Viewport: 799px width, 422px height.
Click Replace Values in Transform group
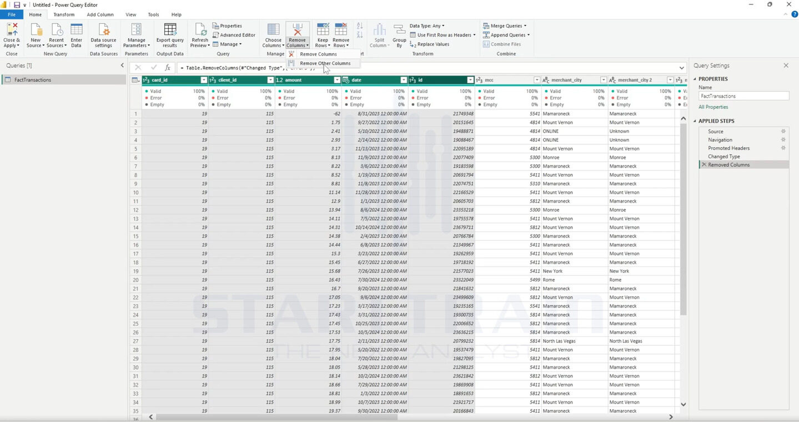429,44
